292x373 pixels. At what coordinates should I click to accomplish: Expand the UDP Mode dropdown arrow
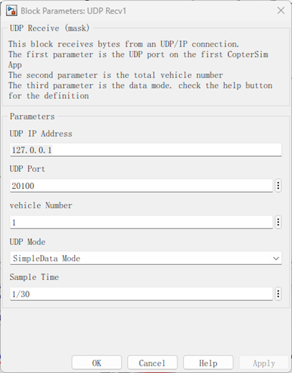[276, 258]
